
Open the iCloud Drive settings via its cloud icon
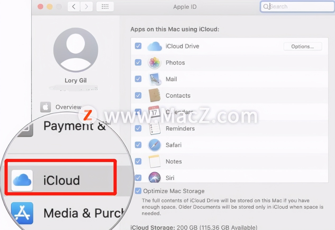[155, 46]
